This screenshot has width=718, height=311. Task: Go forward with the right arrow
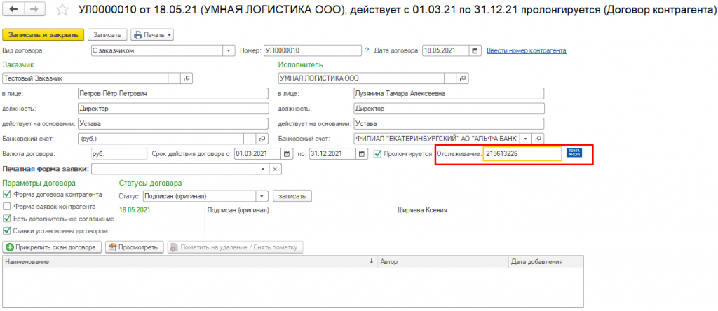[34, 9]
